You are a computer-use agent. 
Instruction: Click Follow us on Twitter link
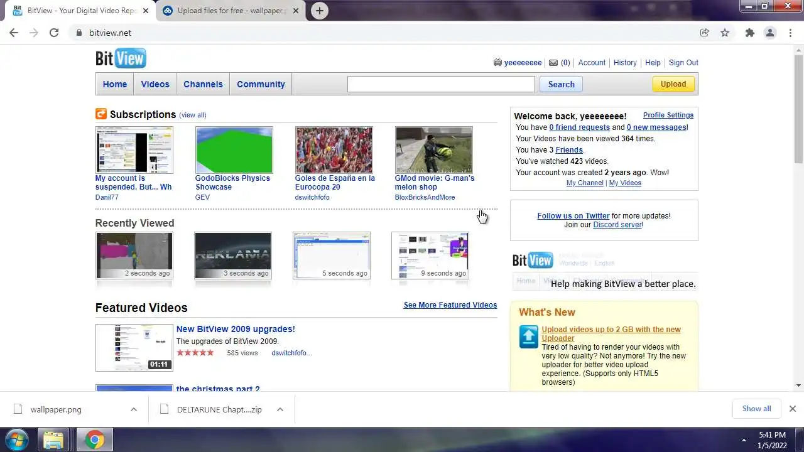coord(573,216)
